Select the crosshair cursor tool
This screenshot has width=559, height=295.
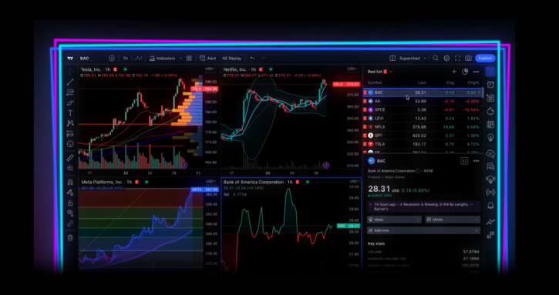point(70,72)
